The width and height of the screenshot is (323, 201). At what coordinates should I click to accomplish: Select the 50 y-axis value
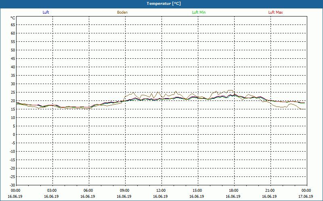(x=13, y=50)
